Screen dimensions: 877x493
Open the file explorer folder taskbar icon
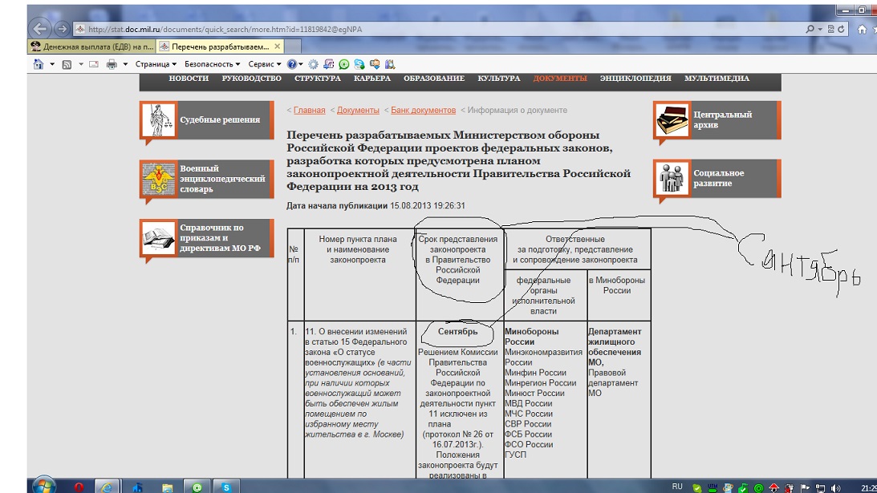point(167,487)
